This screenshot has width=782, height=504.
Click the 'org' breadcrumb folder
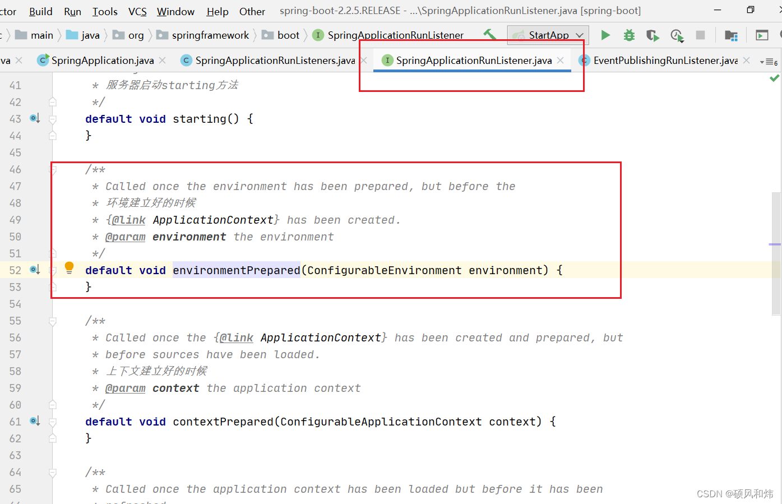[x=128, y=35]
